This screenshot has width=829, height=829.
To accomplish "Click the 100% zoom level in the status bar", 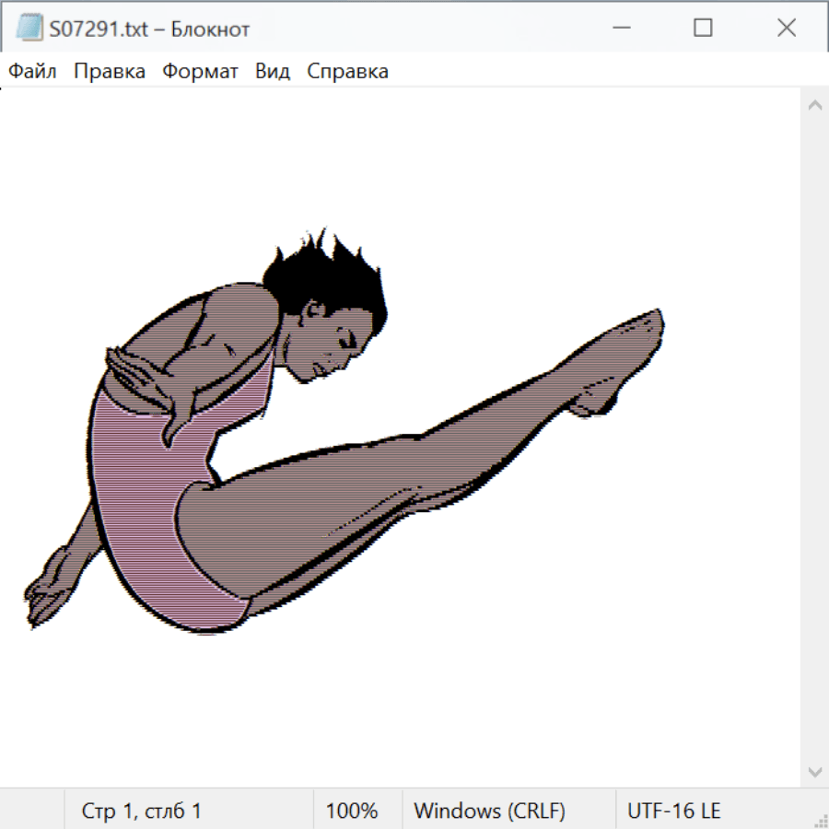I will 352,811.
